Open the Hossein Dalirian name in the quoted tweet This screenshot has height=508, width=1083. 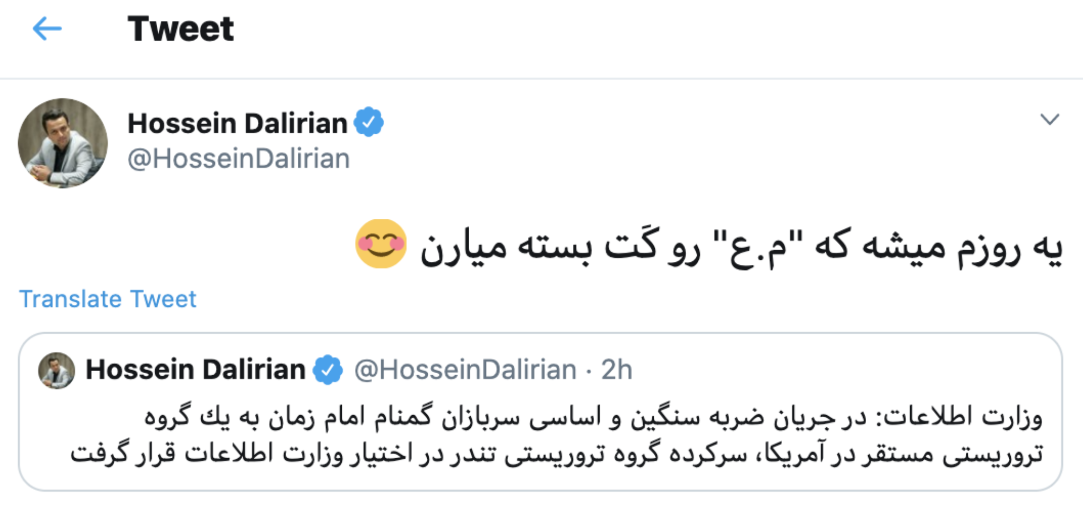click(195, 370)
